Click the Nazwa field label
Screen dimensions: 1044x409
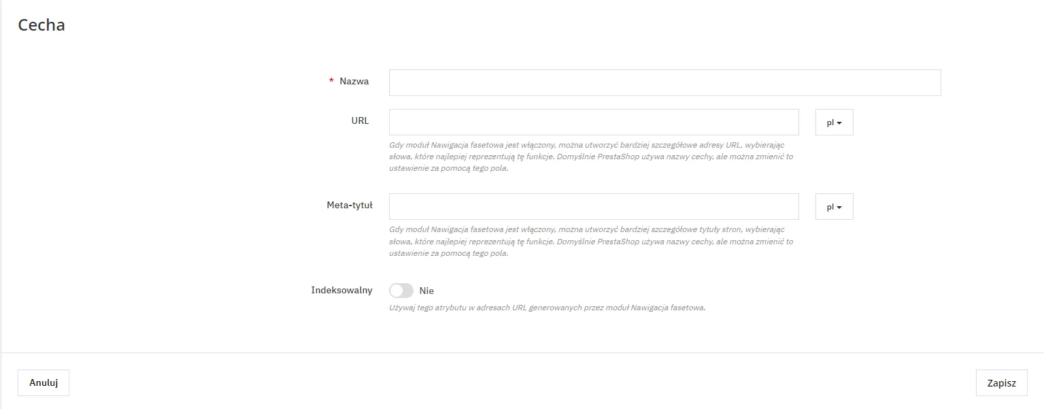(354, 82)
